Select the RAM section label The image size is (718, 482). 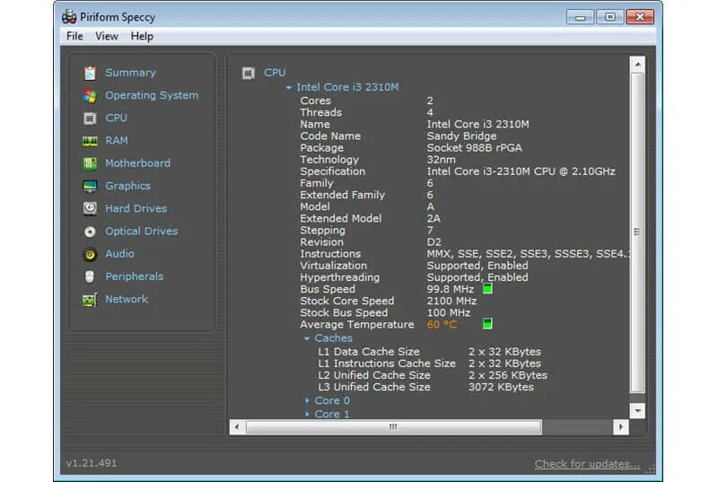[117, 141]
